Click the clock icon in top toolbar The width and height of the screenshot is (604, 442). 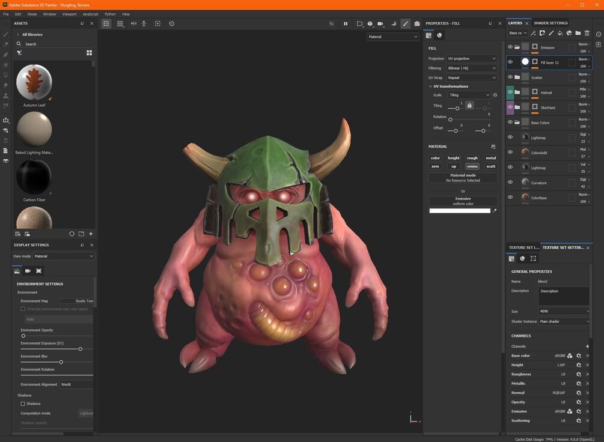[172, 23]
